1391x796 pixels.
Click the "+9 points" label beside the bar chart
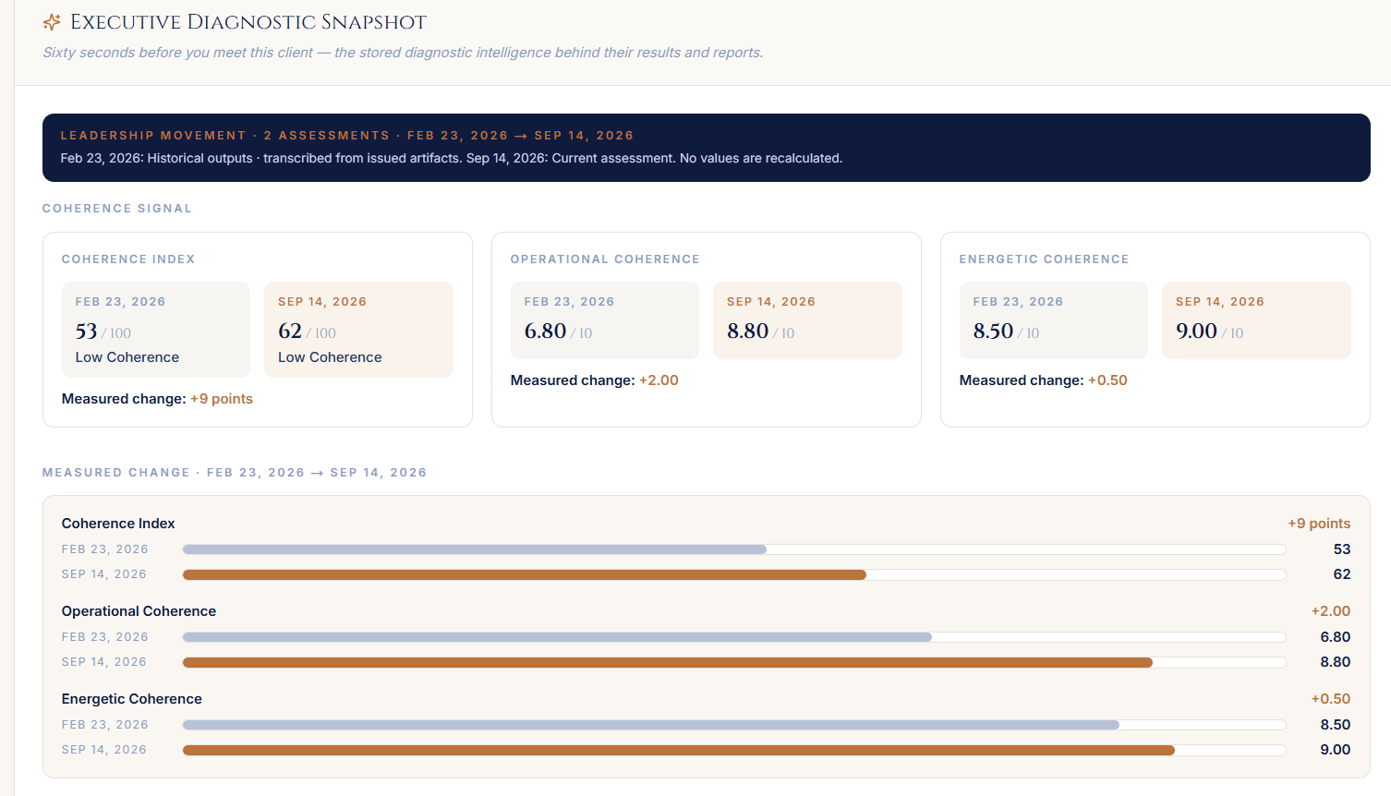(x=1319, y=524)
